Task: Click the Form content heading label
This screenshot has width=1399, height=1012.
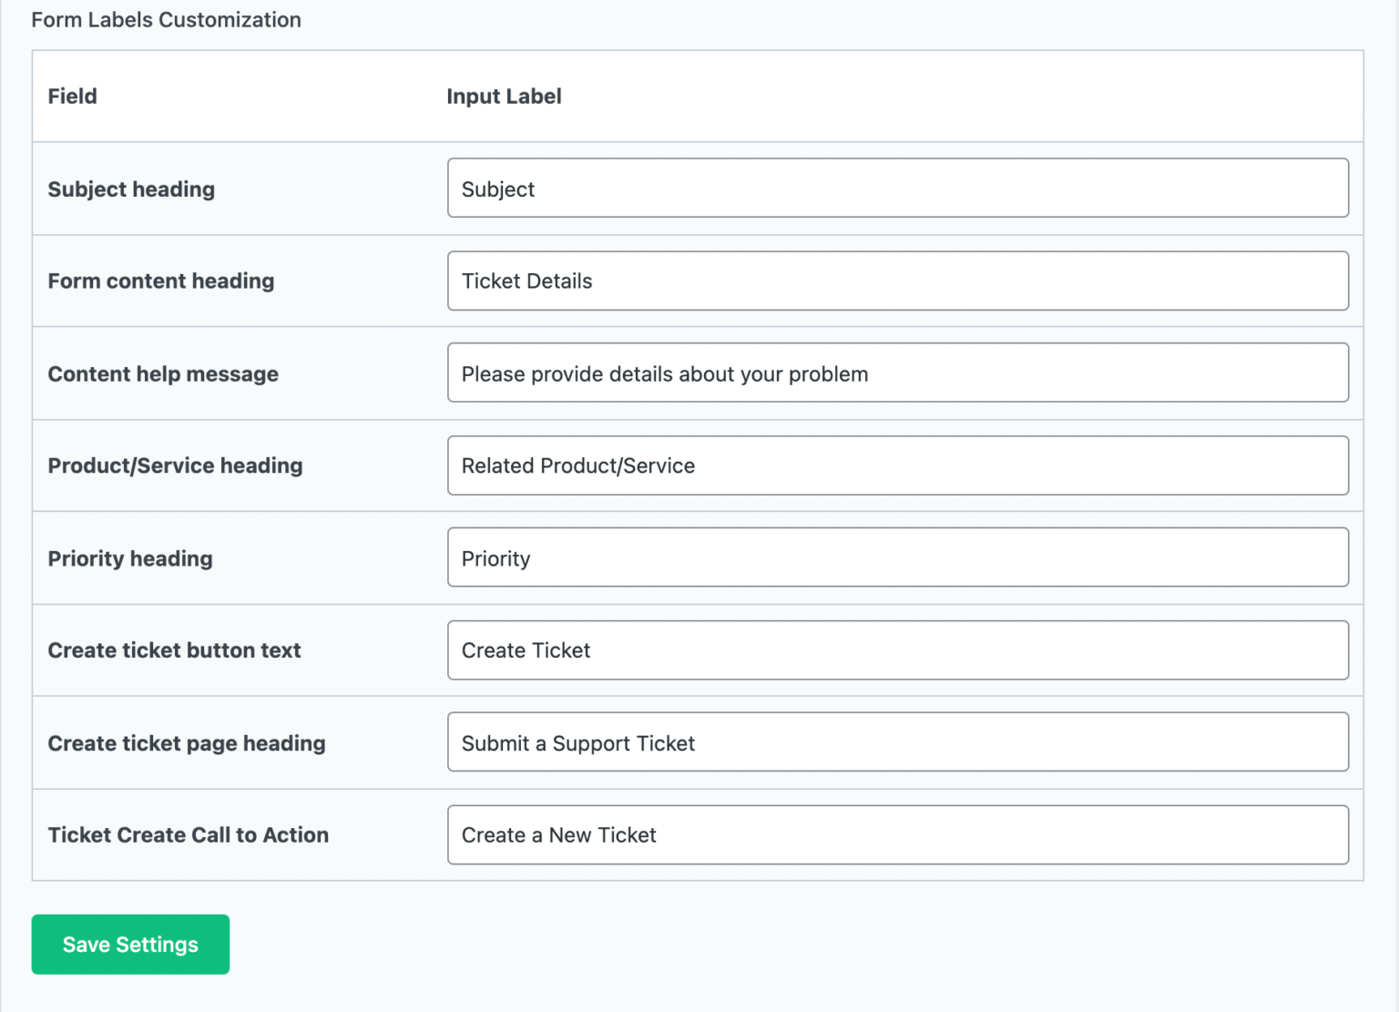Action: (x=161, y=281)
